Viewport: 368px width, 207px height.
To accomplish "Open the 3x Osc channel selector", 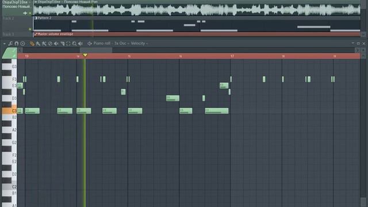I will [121, 44].
